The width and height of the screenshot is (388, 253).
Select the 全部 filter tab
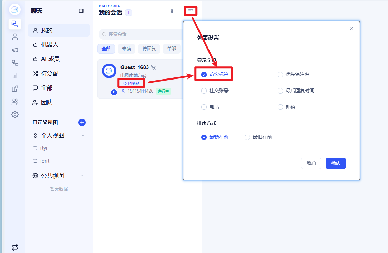[x=106, y=49]
